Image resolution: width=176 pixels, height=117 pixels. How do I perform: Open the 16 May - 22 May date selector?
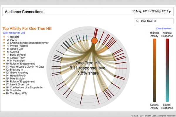(150, 12)
